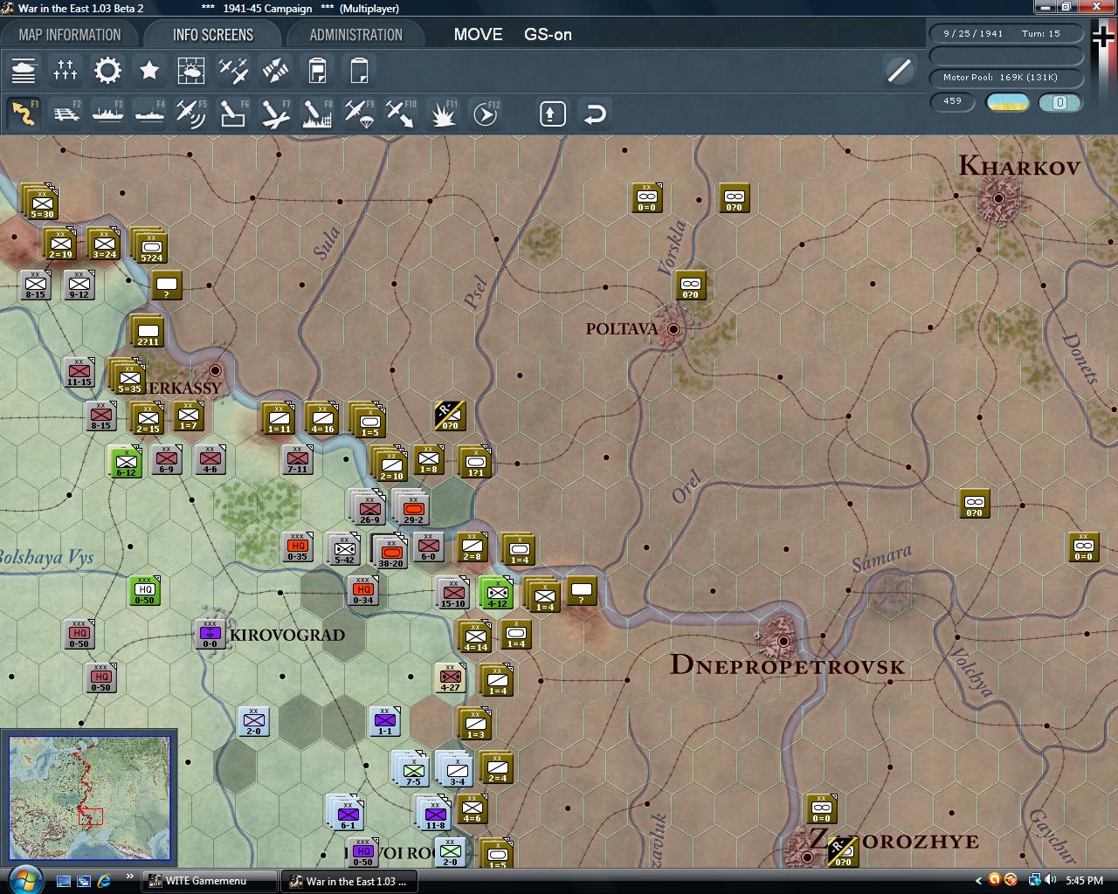Select F5 air recon mode
Image resolution: width=1118 pixels, height=894 pixels.
click(x=191, y=113)
